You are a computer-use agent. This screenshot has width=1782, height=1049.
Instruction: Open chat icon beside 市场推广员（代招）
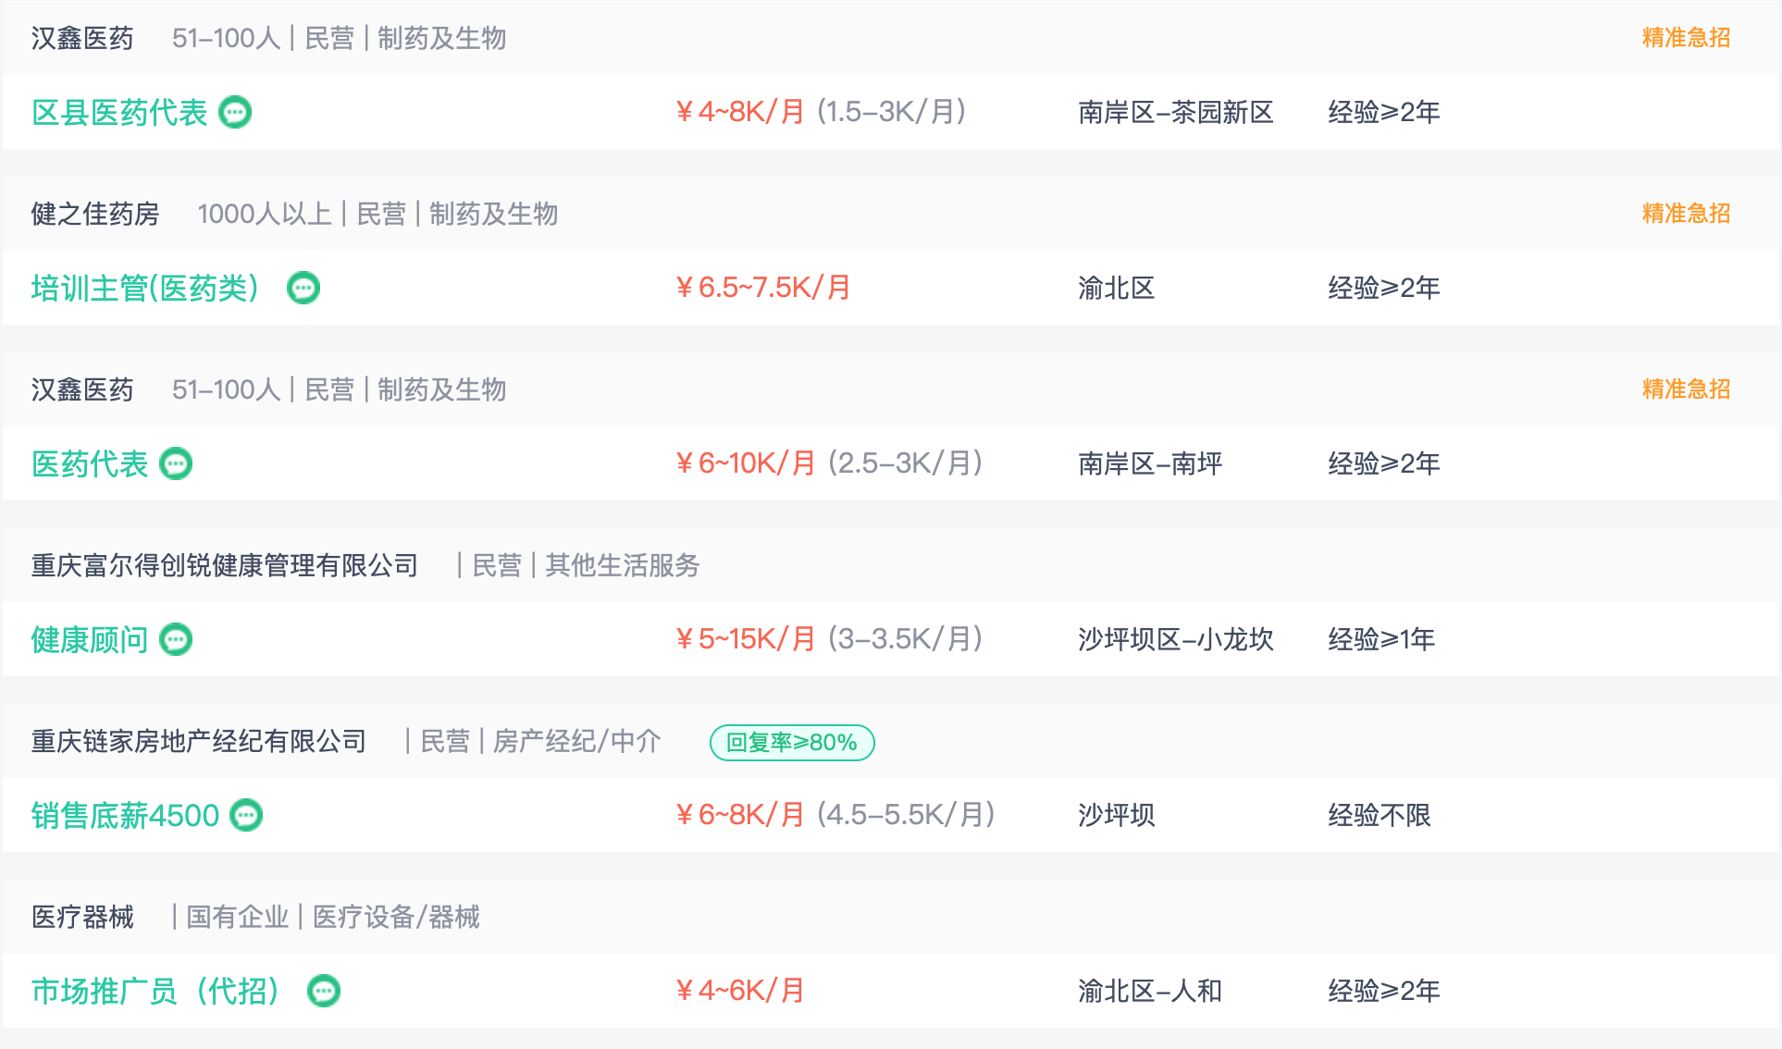coord(324,991)
